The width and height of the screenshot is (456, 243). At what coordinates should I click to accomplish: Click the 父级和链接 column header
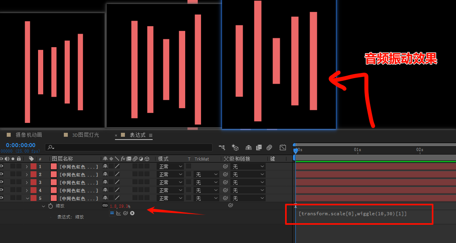pos(237,159)
